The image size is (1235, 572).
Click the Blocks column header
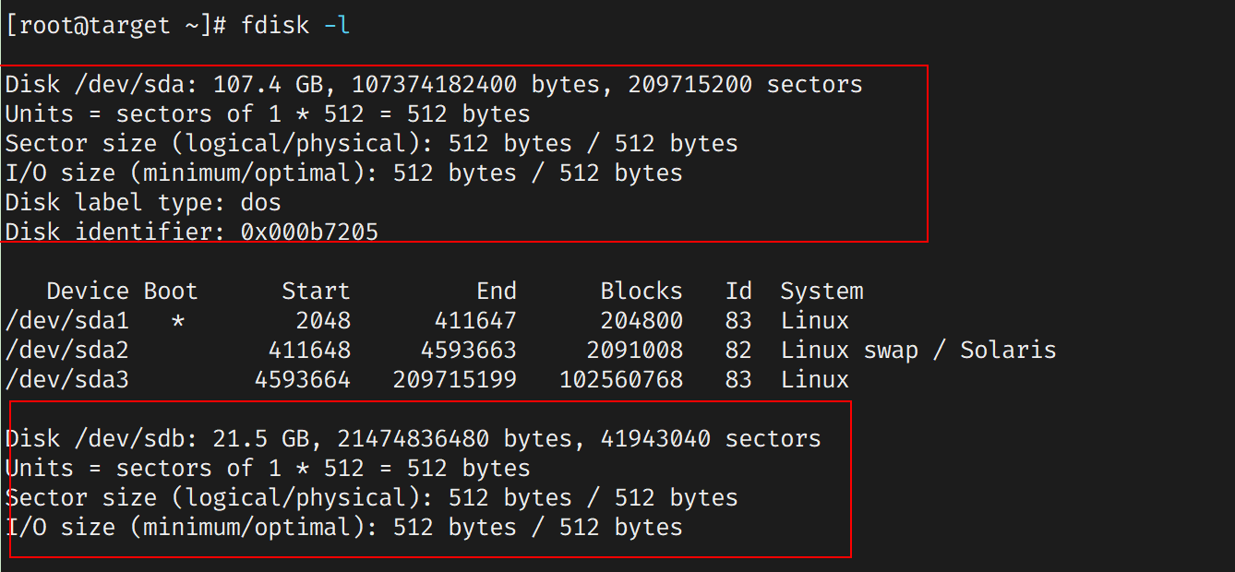click(x=641, y=292)
